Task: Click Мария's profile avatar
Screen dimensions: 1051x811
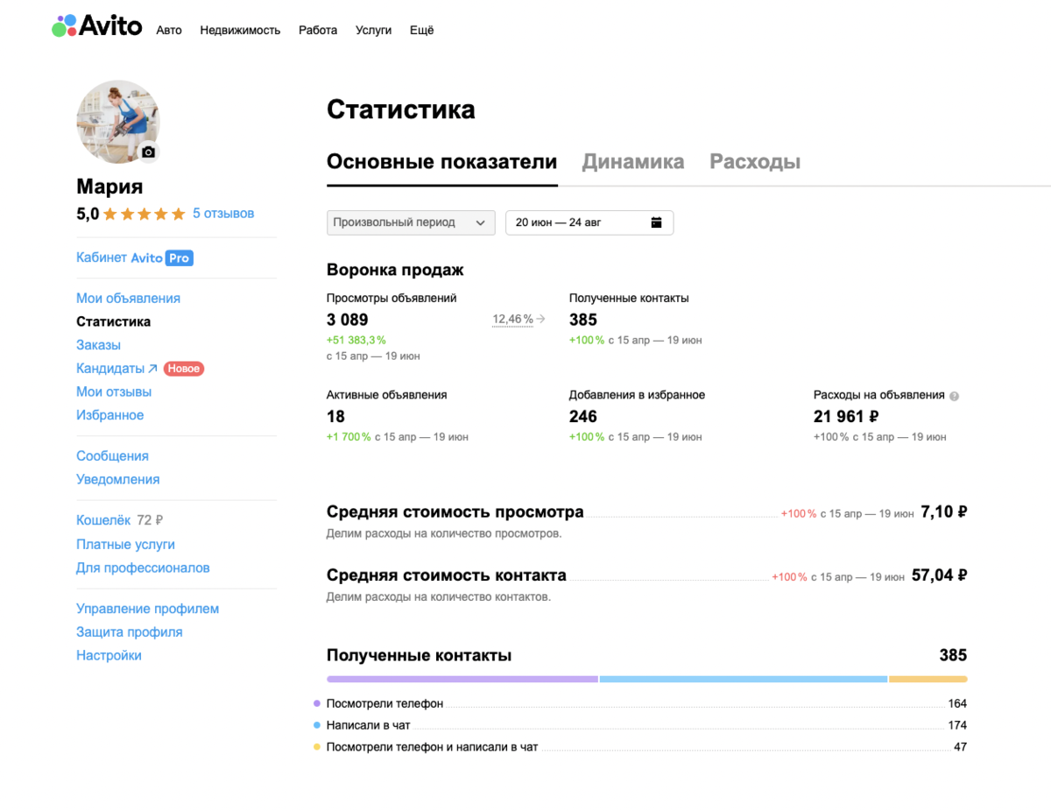Action: click(x=118, y=122)
